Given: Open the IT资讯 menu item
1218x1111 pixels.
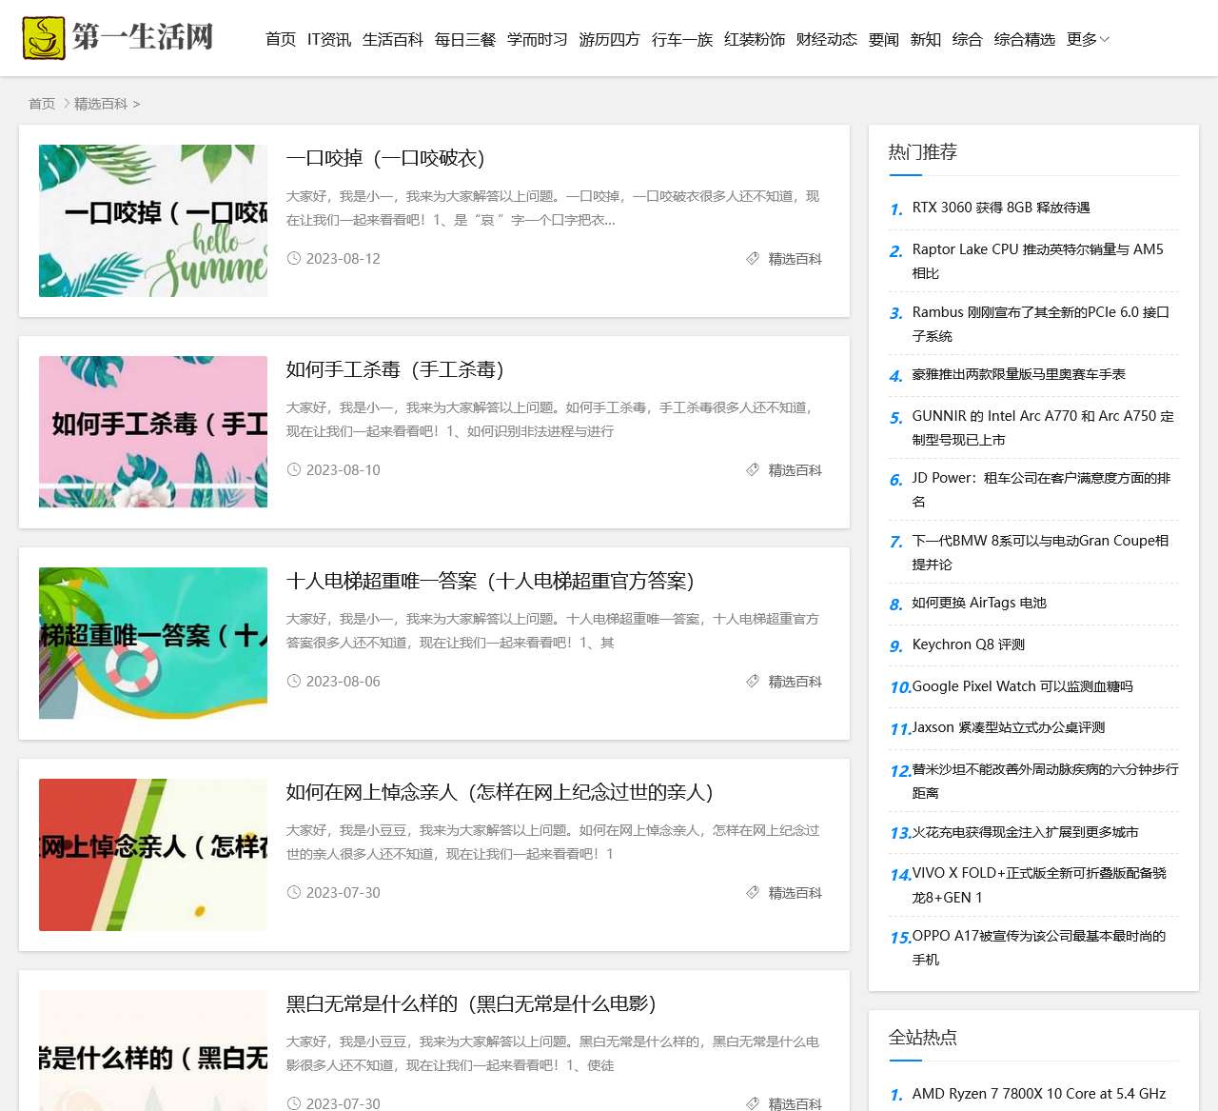Looking at the screenshot, I should 329,39.
